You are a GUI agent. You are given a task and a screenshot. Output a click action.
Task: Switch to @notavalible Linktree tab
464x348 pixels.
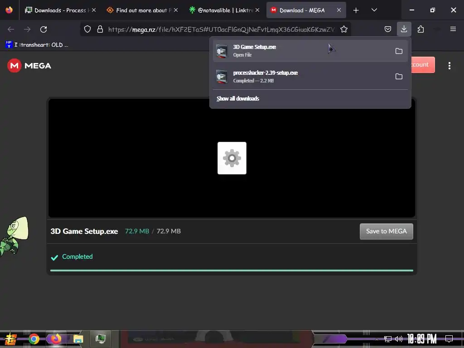pyautogui.click(x=224, y=10)
